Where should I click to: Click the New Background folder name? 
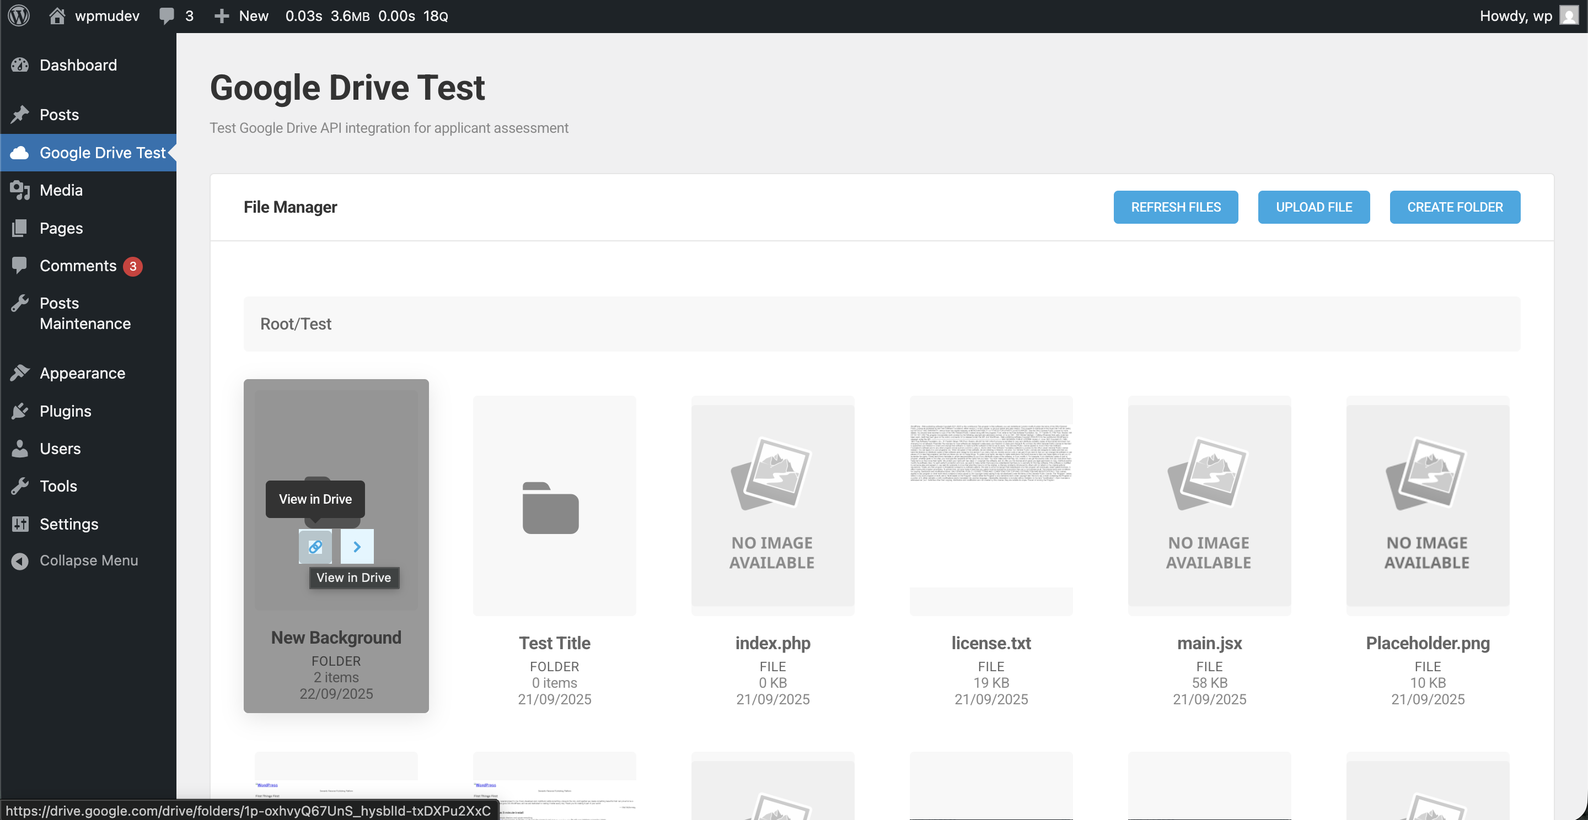point(336,638)
